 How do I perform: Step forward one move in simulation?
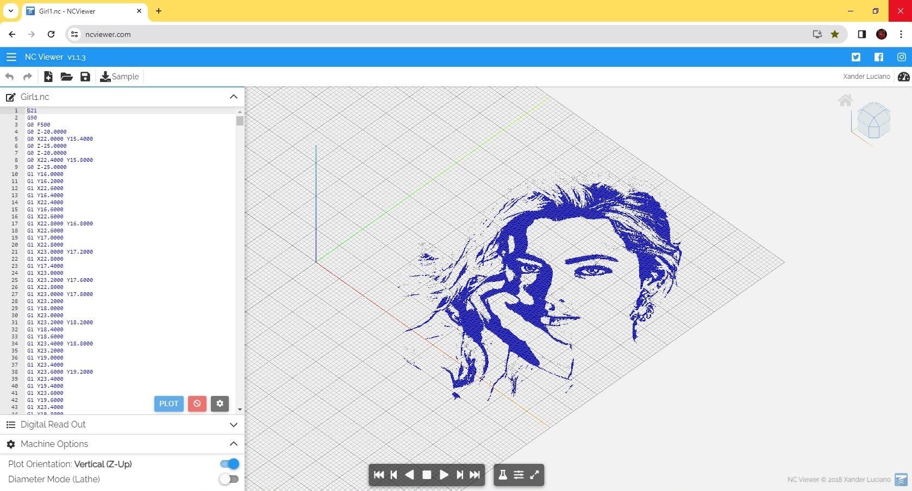(459, 475)
